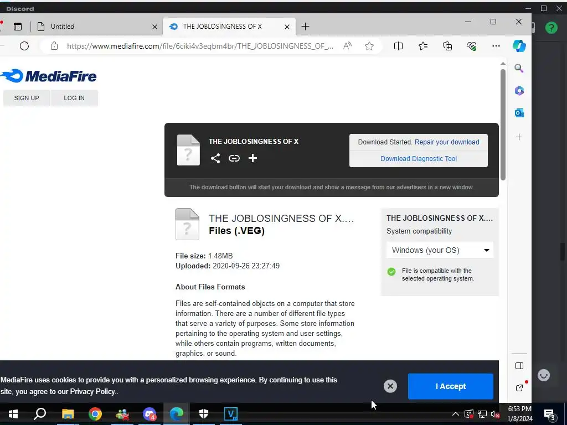
Task: Click File size 1.48MB text
Action: 204,256
